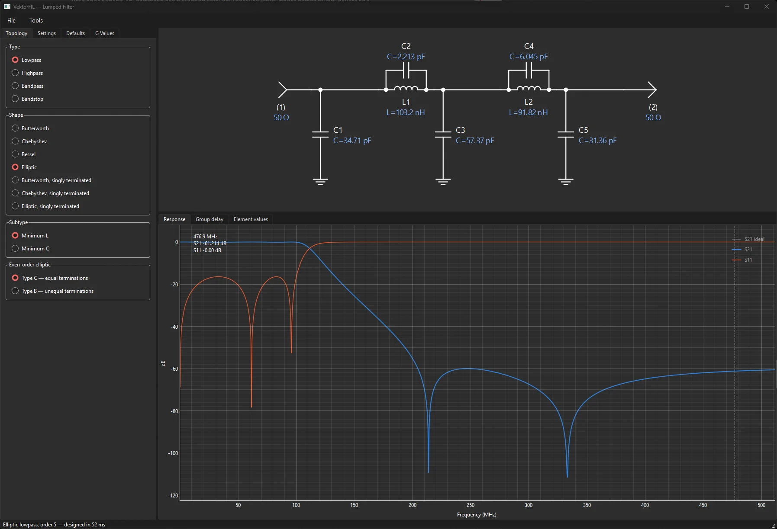Choose the Chebyshev shape
This screenshot has height=529, width=777.
coord(29,141)
